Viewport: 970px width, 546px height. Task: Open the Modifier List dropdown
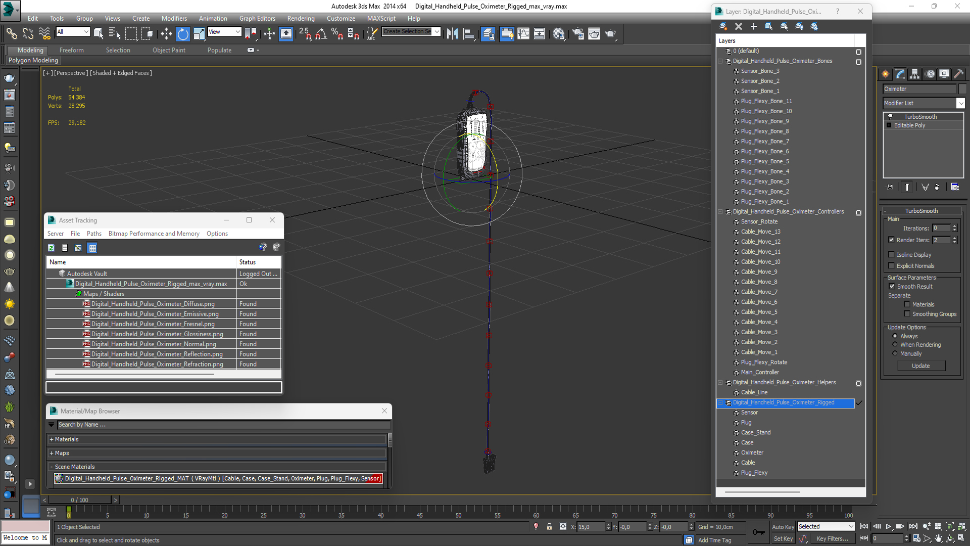coord(960,103)
